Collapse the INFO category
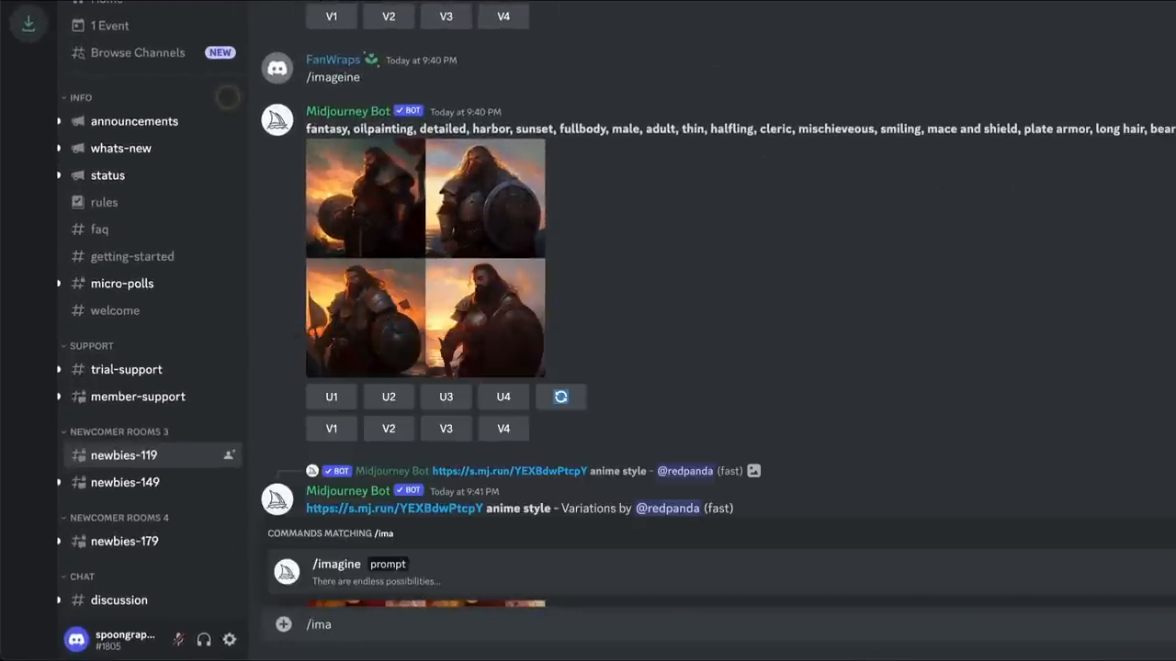 click(81, 97)
